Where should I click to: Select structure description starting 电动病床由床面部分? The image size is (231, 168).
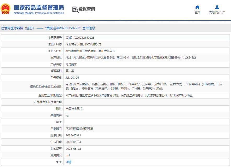144,86
